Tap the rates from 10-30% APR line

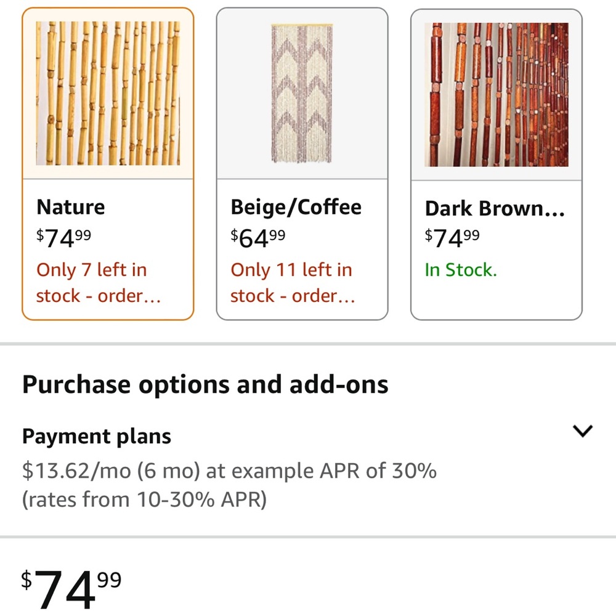click(x=144, y=500)
